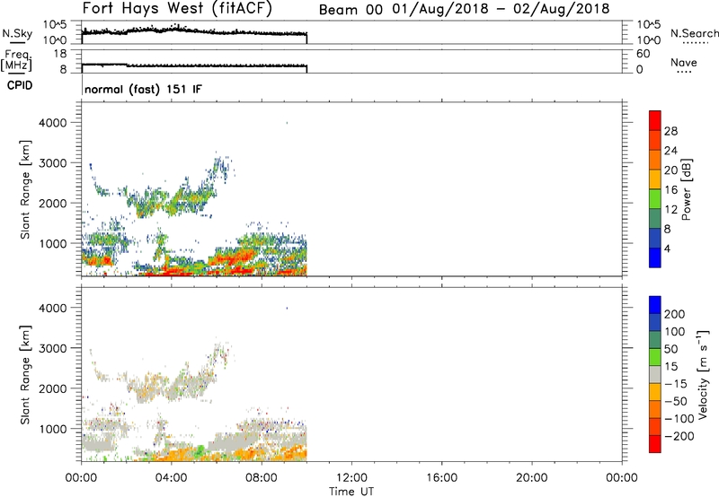The image size is (719, 497).
Task: Pick the teal velocity segment between 50 and 100
Action: tap(655, 340)
